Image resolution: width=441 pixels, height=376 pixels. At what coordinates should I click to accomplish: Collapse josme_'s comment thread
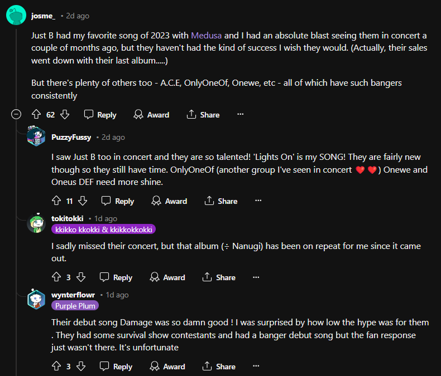click(16, 114)
